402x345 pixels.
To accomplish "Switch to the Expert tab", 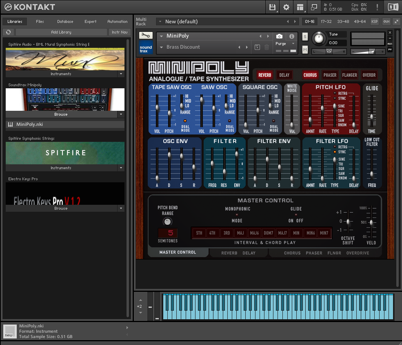I will click(x=91, y=22).
